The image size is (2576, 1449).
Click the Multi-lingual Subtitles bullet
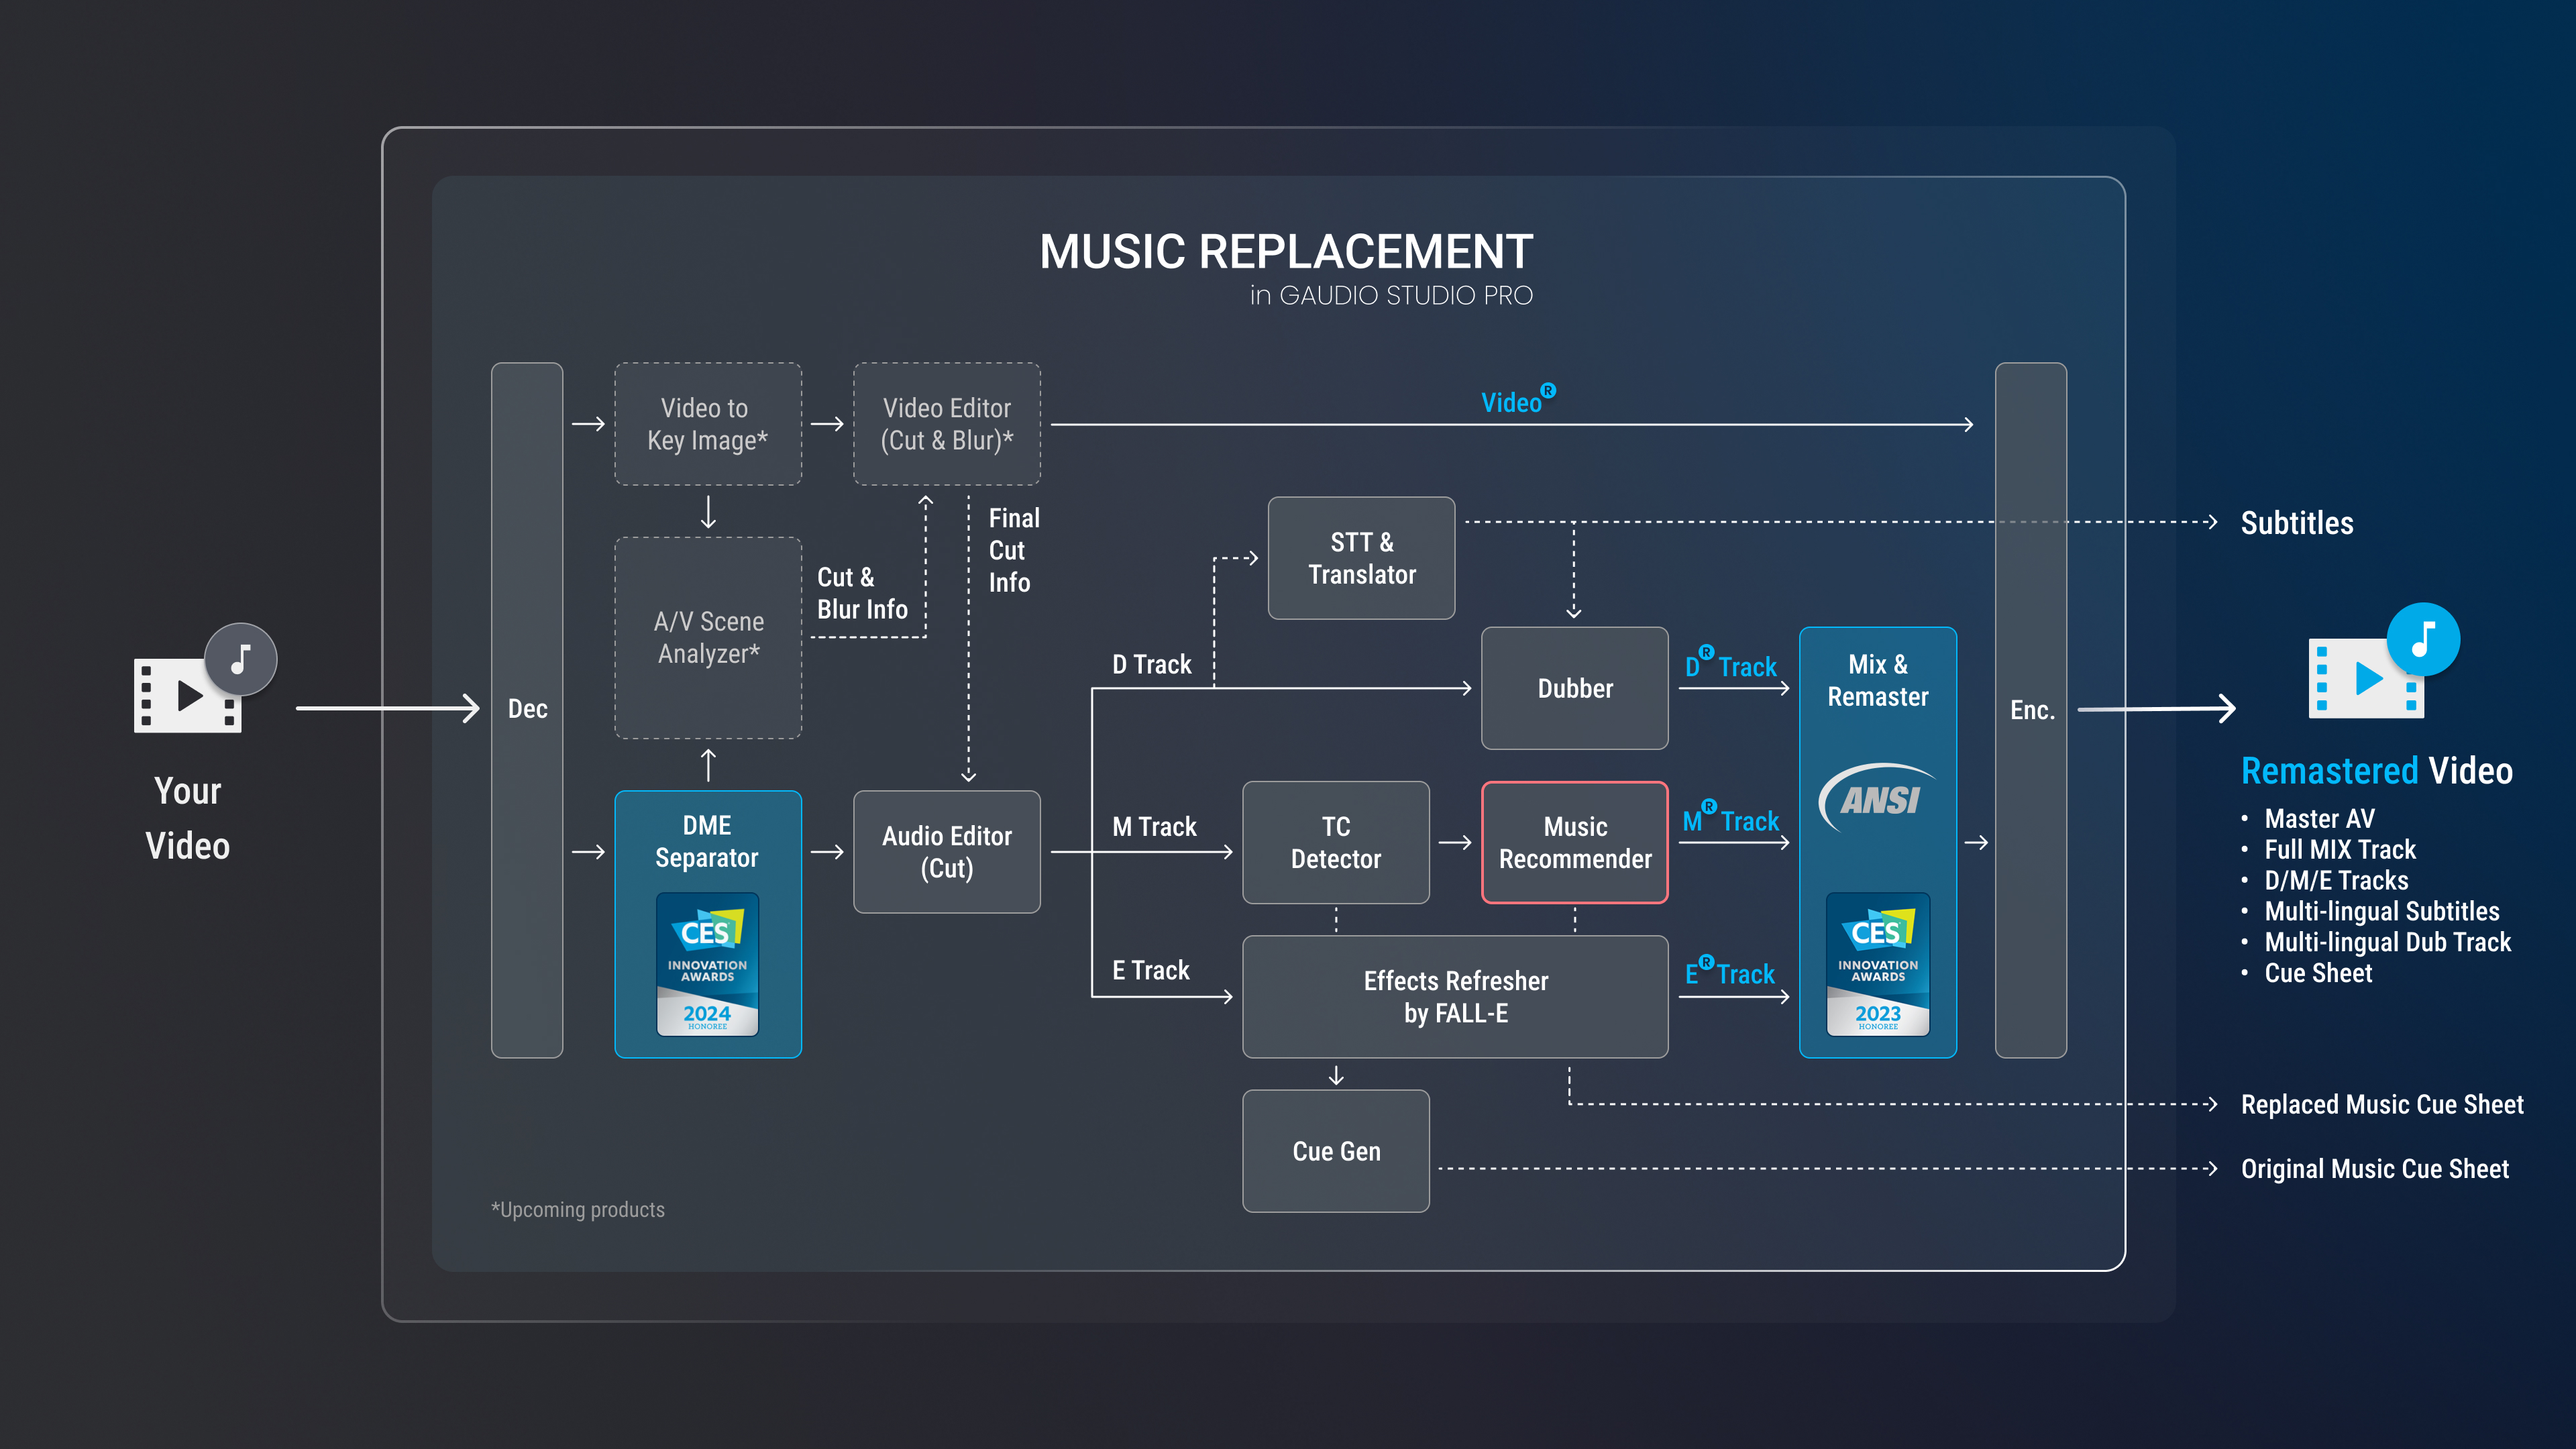click(2382, 912)
